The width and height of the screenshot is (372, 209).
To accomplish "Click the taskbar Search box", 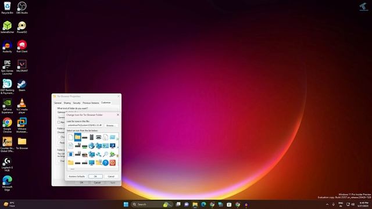I will click(x=152, y=204).
